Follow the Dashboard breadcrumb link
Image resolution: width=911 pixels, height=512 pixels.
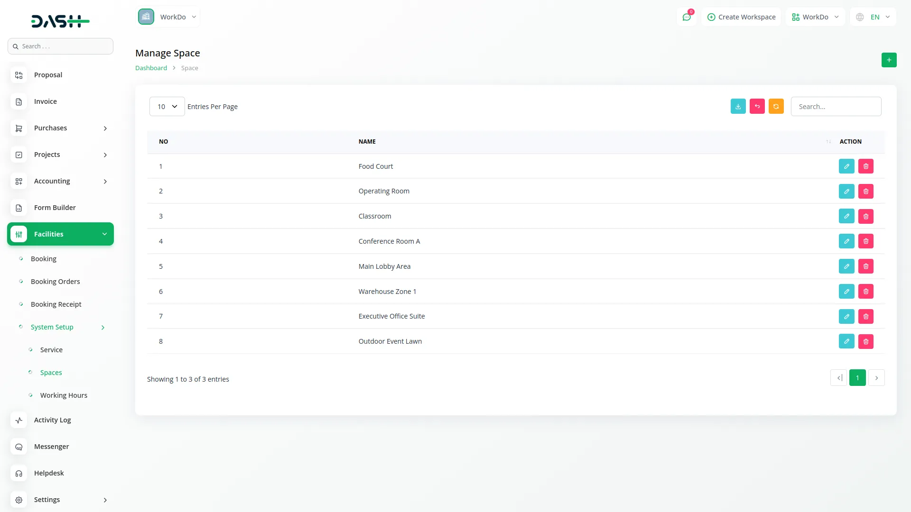click(x=151, y=68)
